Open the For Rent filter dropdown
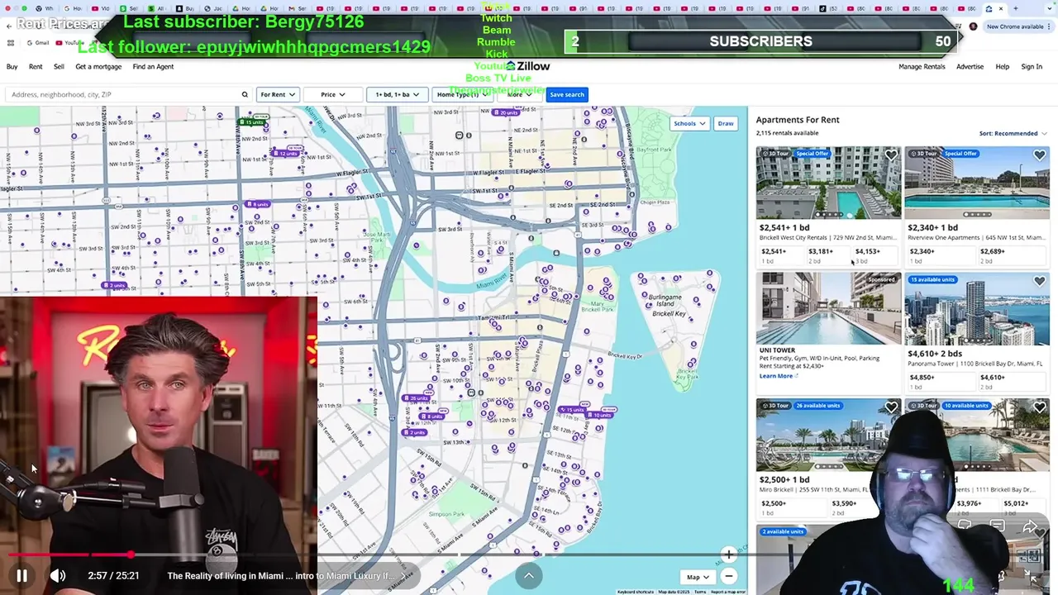 (277, 94)
